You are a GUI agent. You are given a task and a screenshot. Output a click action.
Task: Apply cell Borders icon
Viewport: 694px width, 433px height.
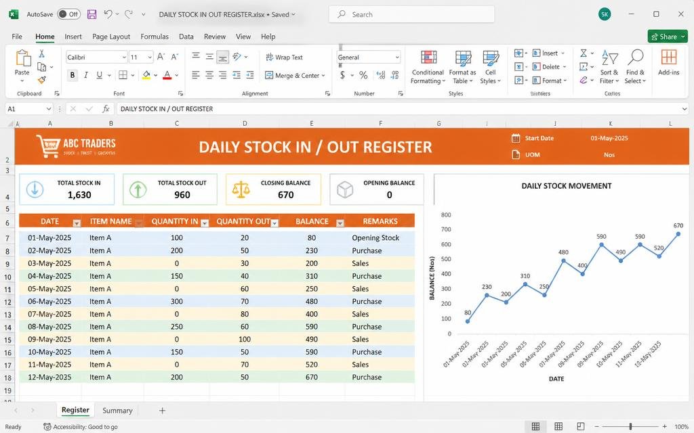[123, 75]
